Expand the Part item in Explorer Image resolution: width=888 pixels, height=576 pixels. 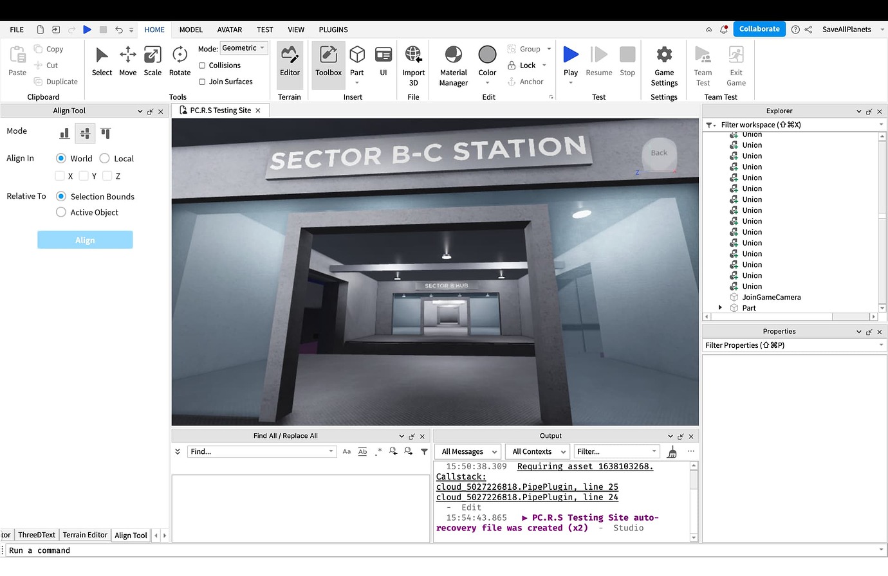point(721,307)
